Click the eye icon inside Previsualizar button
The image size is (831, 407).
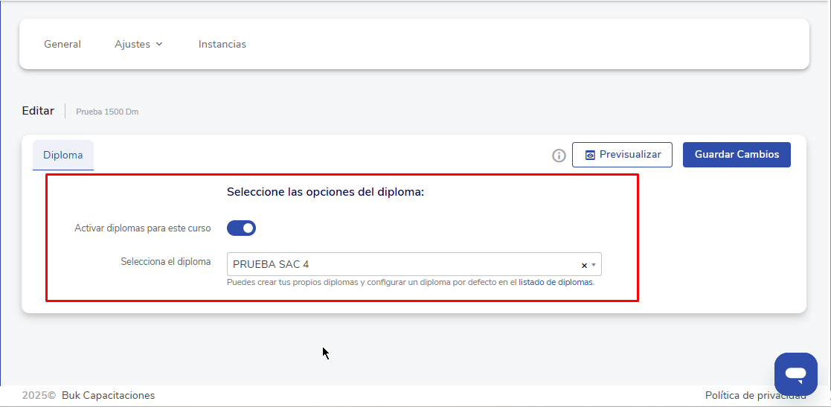pos(590,155)
